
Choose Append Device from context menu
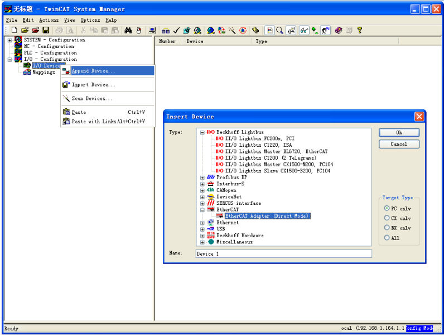[x=108, y=71]
